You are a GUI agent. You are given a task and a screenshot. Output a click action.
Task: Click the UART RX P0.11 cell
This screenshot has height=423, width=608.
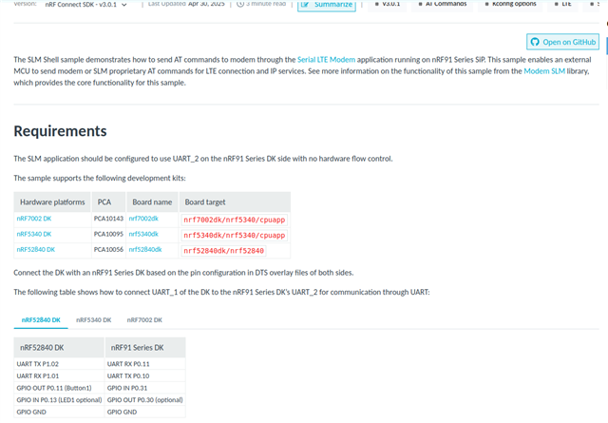point(145,364)
